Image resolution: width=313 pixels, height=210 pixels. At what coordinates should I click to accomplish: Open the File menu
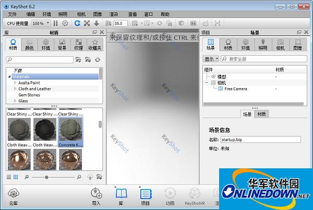[12, 15]
